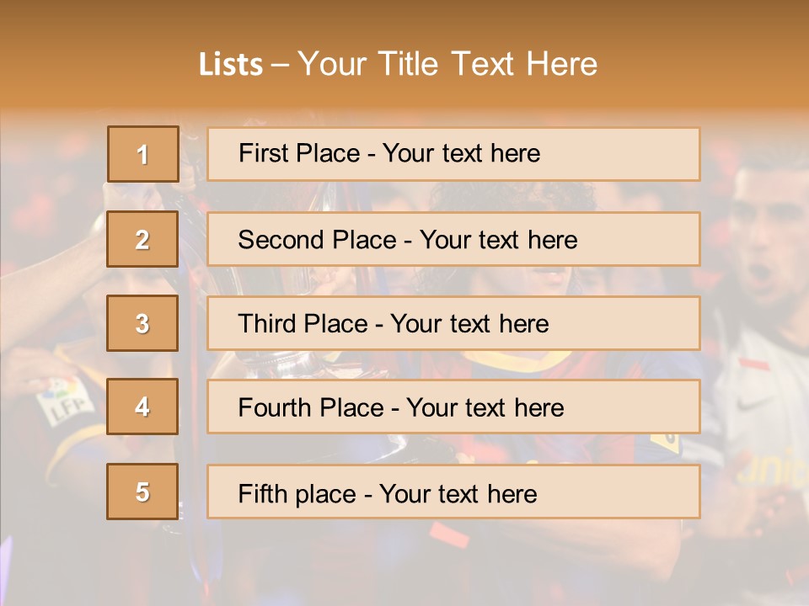809x606 pixels.
Task: Click the words "Fourth Place"
Action: pos(311,407)
